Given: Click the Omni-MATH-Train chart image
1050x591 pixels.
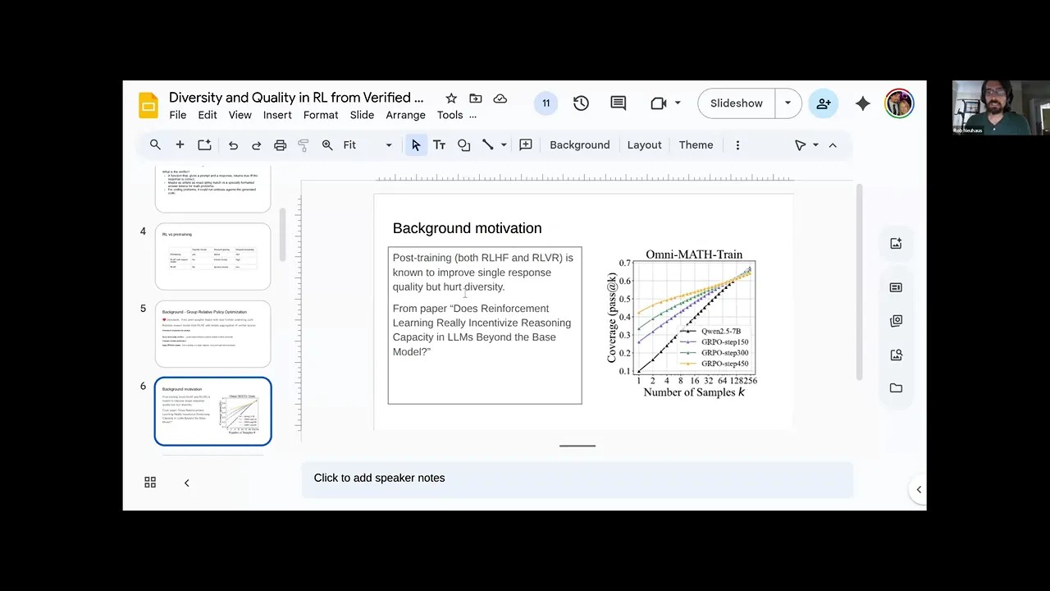Looking at the screenshot, I should click(x=682, y=323).
